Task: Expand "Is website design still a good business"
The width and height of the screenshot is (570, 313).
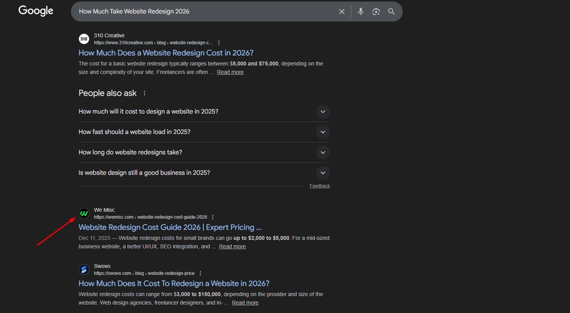Action: (x=323, y=173)
